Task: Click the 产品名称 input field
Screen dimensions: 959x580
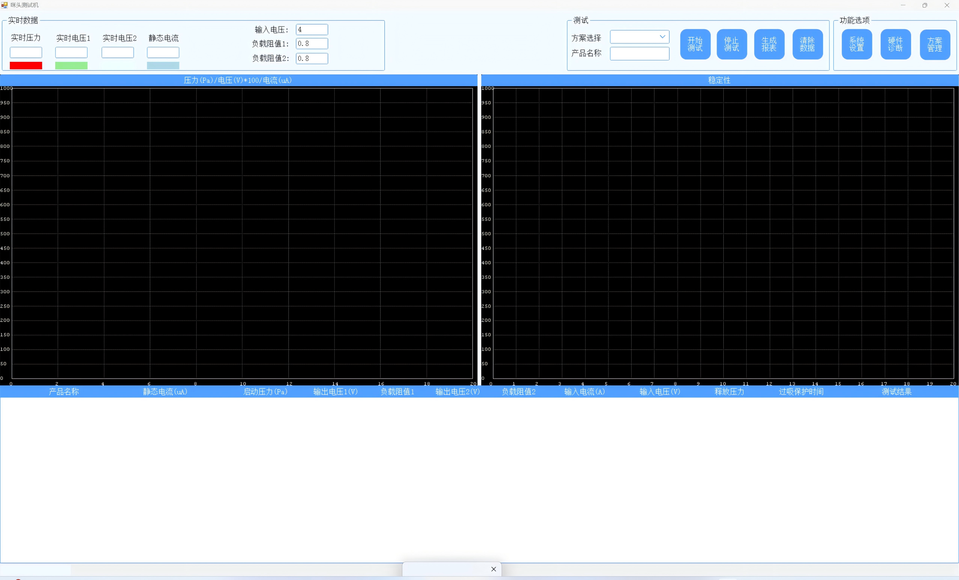Action: tap(639, 54)
